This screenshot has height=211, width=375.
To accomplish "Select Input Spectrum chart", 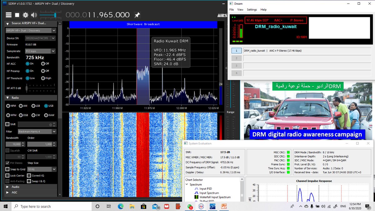I will [x=209, y=193].
